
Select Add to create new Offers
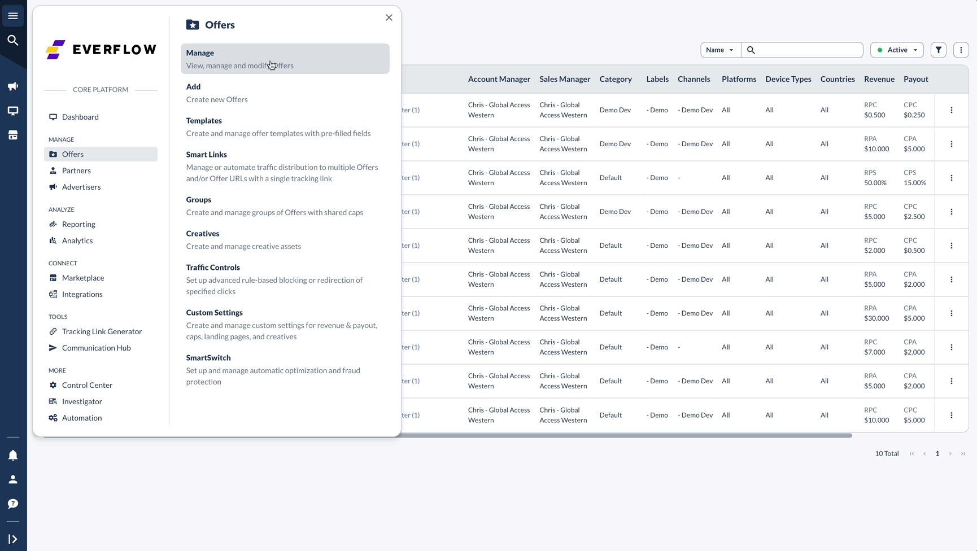point(285,93)
